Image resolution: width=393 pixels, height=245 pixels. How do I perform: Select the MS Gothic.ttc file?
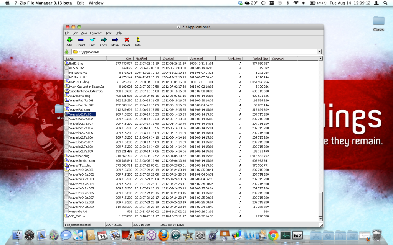pyautogui.click(x=78, y=73)
